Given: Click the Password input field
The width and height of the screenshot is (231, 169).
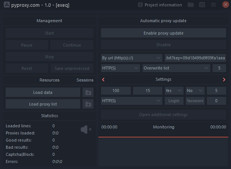Looking at the screenshot, I should 195,101.
